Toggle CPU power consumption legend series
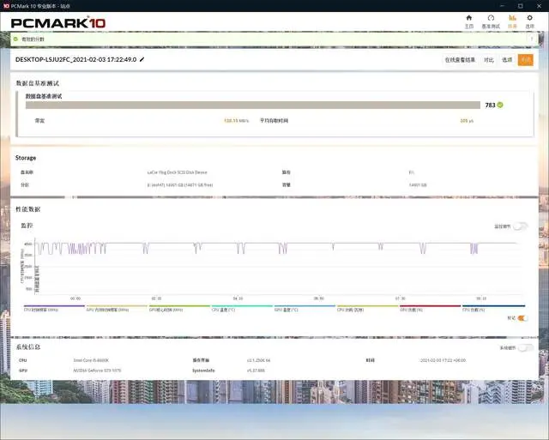Screen dimensions: 549x440 367,308
